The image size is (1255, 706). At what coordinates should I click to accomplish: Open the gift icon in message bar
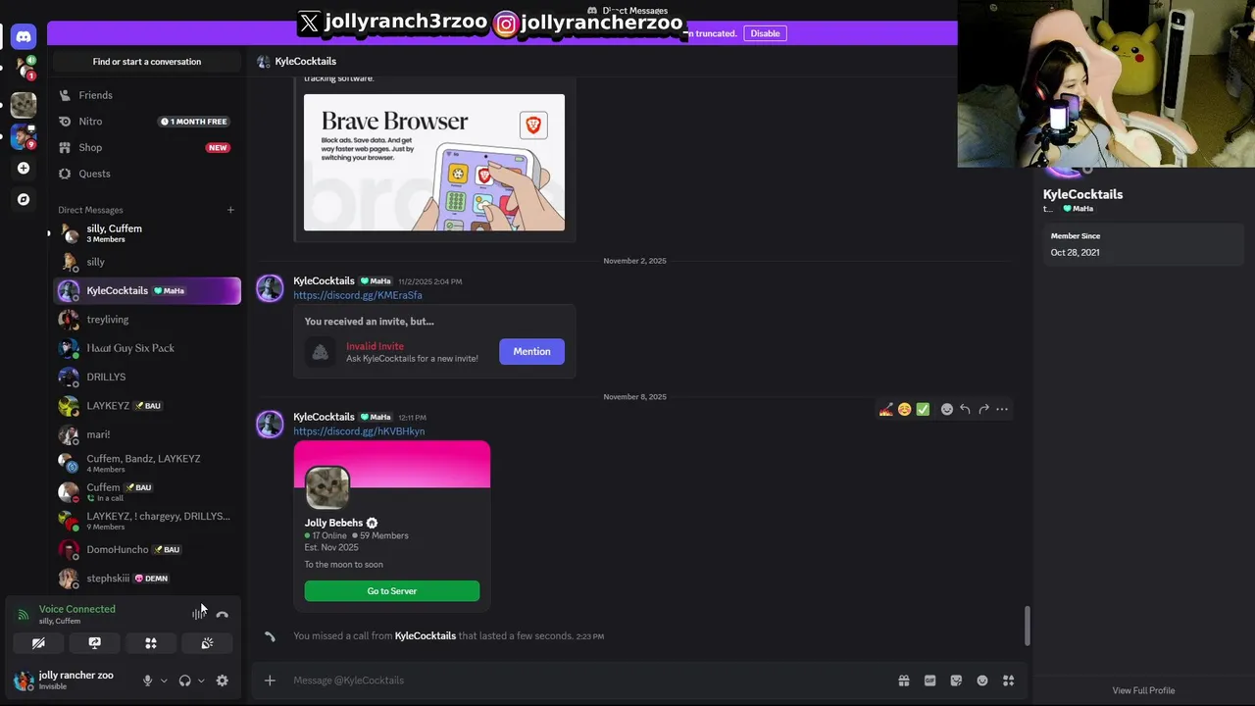pyautogui.click(x=904, y=681)
